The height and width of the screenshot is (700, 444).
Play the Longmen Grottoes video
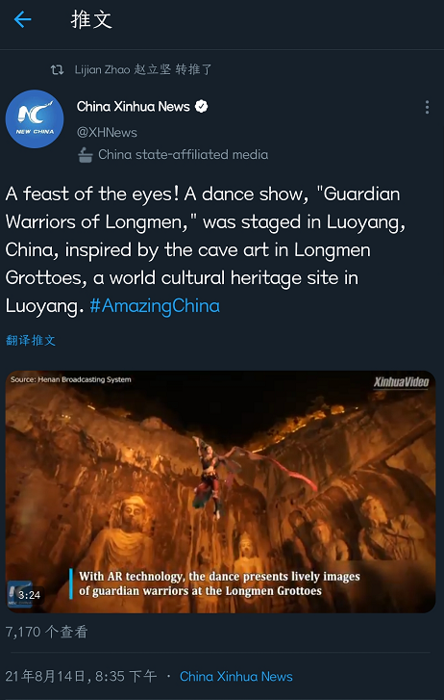click(x=220, y=491)
